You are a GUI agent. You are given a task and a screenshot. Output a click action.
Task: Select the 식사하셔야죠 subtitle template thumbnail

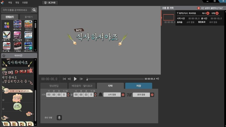click(17, 63)
